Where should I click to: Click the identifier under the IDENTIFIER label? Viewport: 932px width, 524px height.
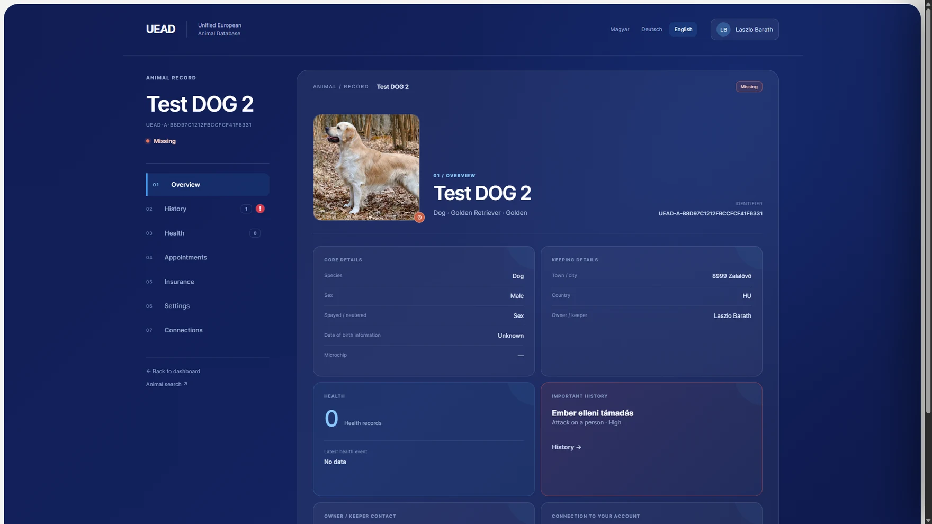pyautogui.click(x=711, y=214)
